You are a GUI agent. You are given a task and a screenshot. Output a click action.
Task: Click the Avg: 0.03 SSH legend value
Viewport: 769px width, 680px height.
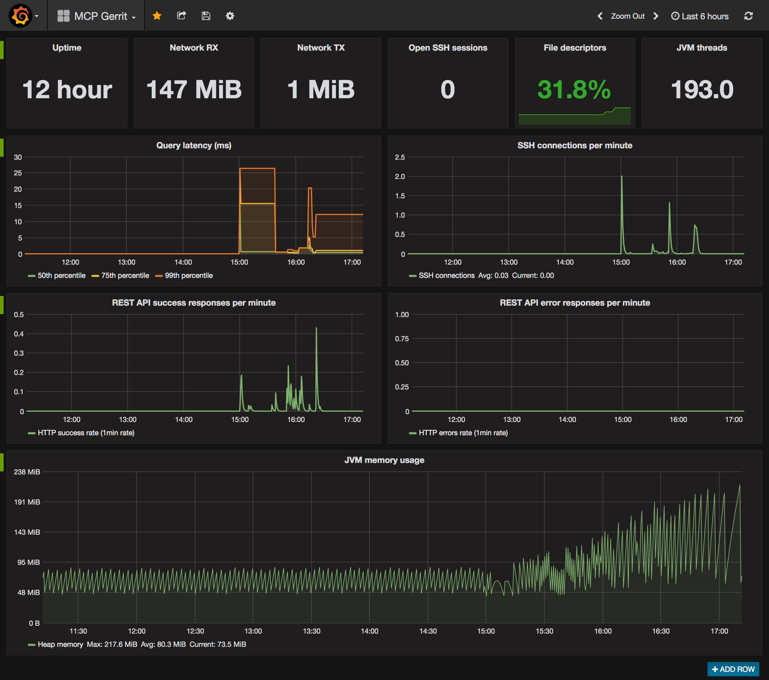(493, 276)
